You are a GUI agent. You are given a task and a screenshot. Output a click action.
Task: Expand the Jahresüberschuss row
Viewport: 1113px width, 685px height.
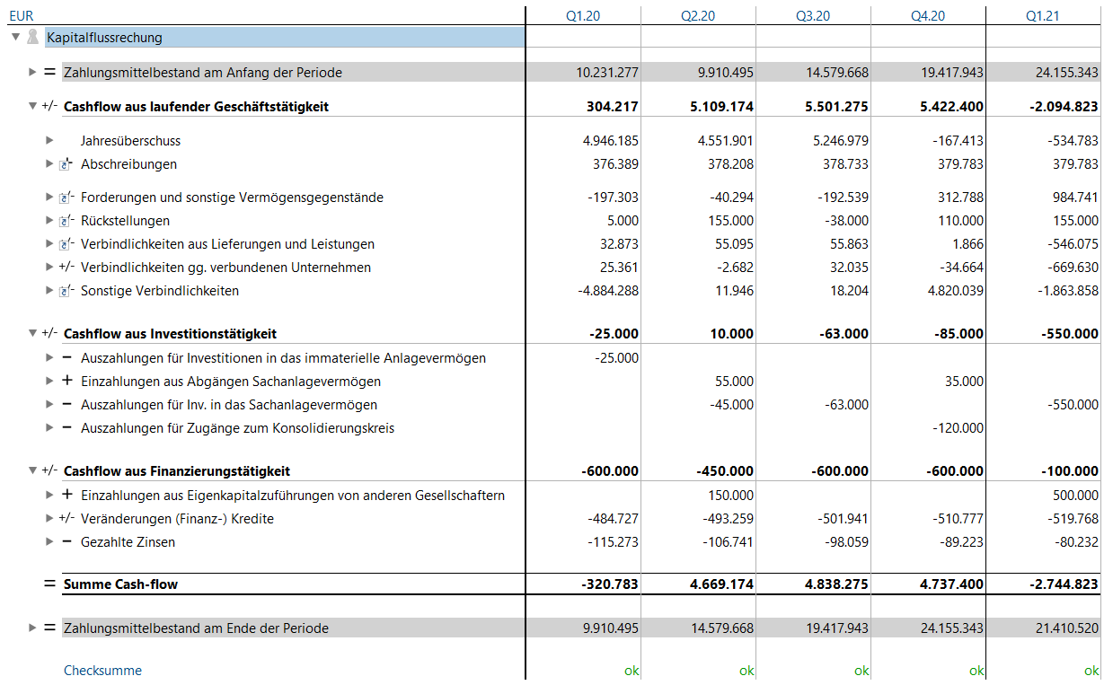[50, 140]
